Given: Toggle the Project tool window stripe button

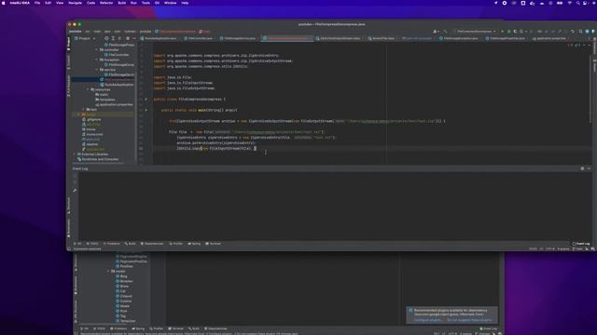Looking at the screenshot, I should (69, 44).
